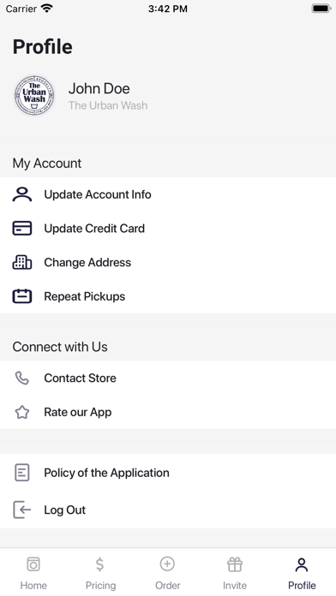Tap the calendar icon for Repeat Pickups
The height and width of the screenshot is (596, 336).
tap(22, 296)
